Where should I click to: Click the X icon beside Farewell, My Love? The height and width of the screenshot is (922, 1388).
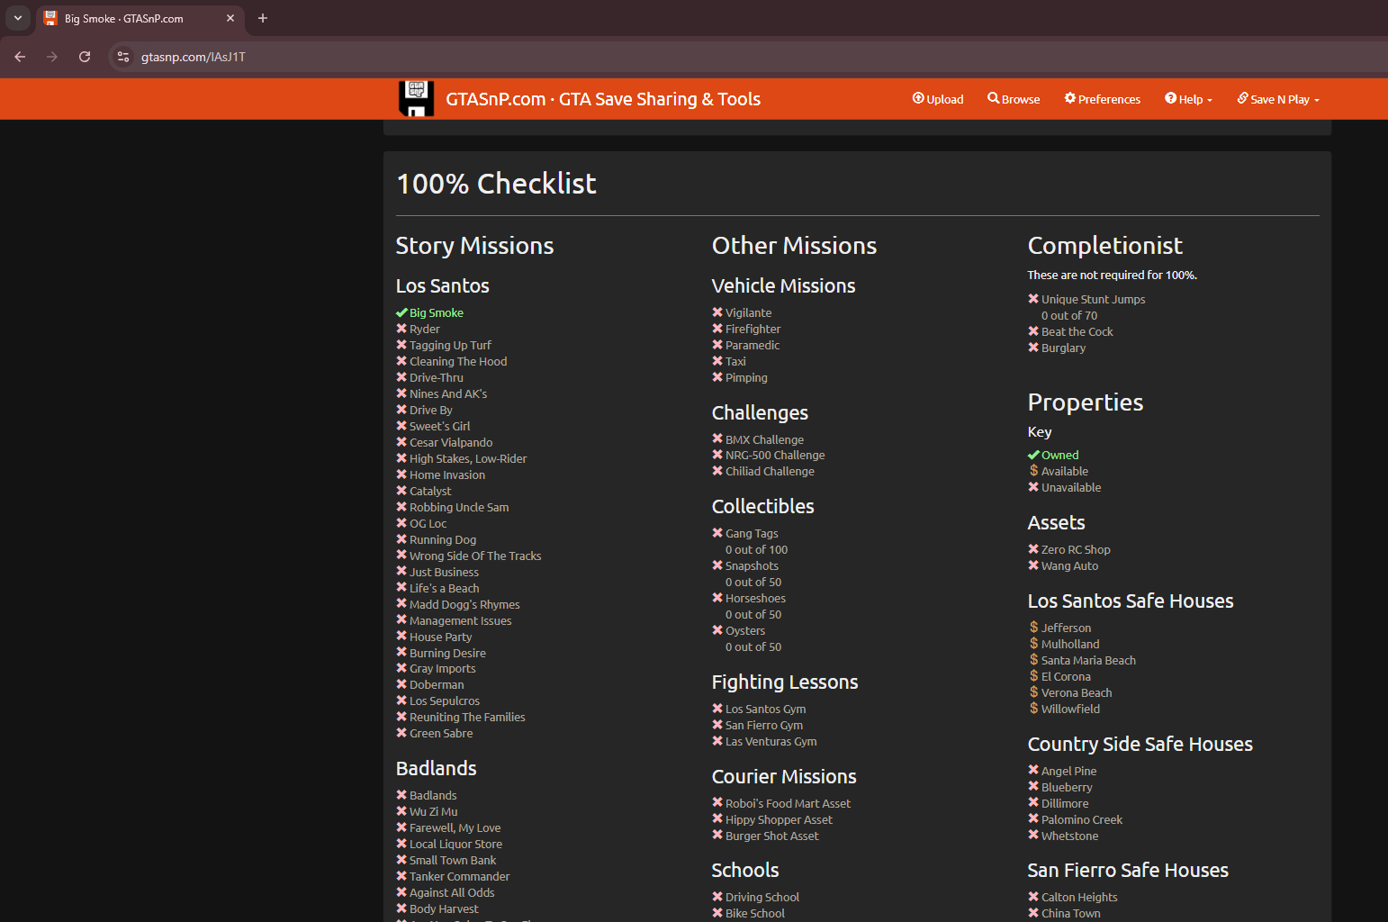coord(401,827)
